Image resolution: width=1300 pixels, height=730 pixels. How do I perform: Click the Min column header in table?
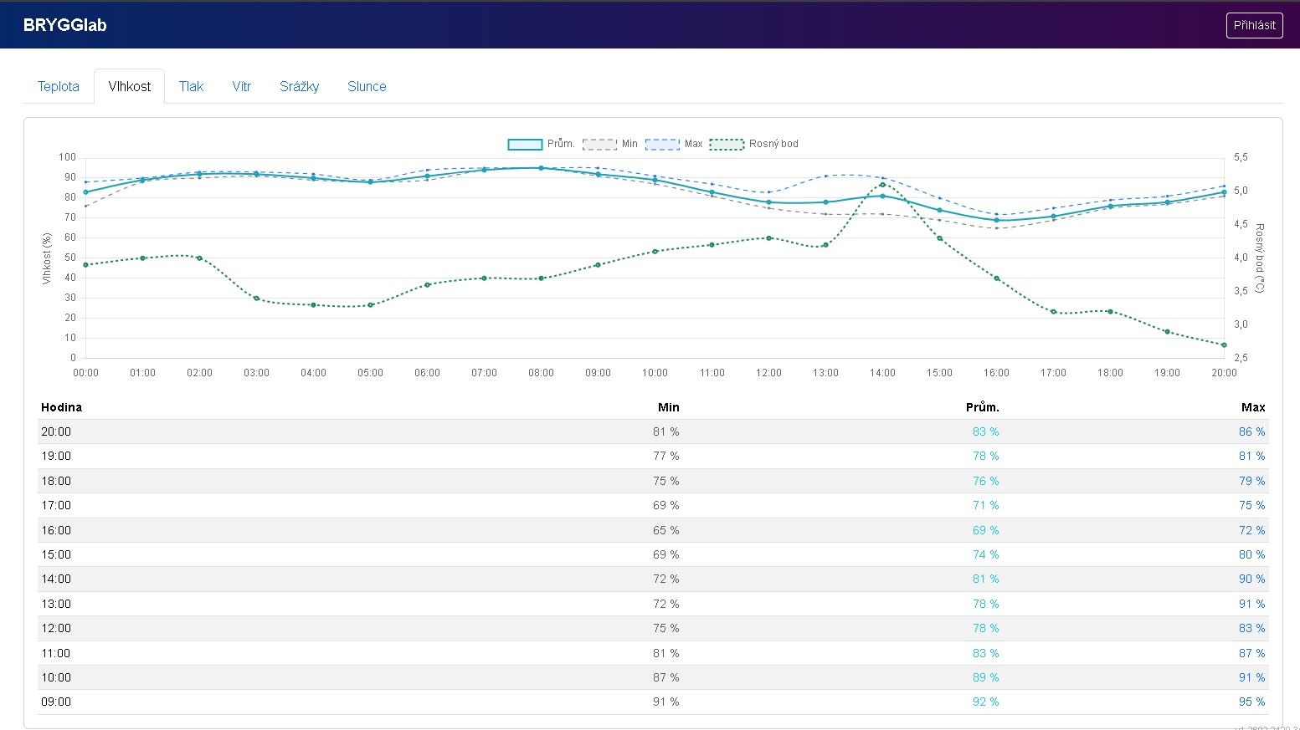[668, 407]
